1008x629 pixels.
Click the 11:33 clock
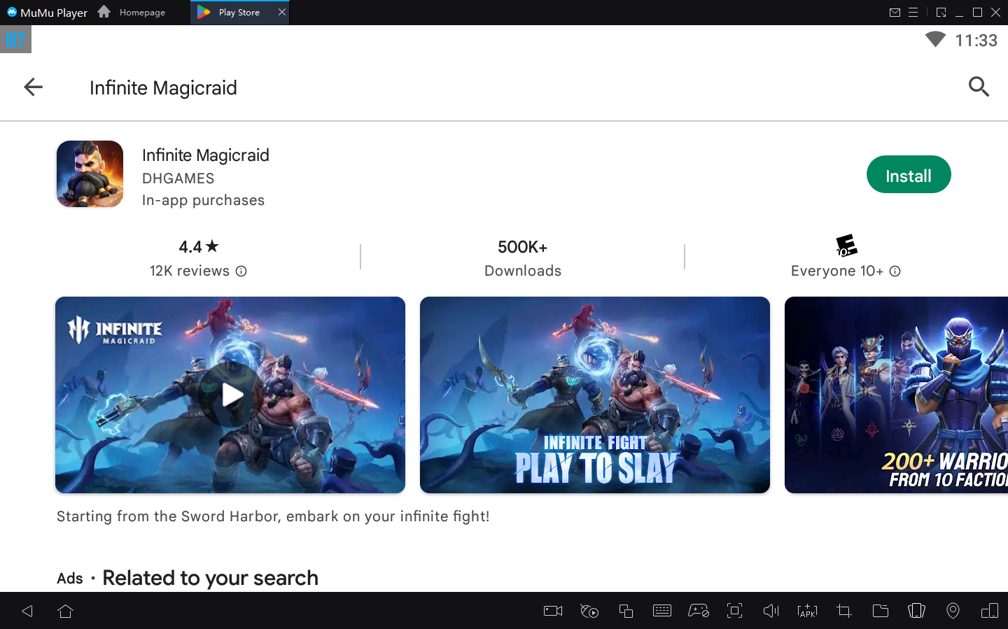[976, 41]
